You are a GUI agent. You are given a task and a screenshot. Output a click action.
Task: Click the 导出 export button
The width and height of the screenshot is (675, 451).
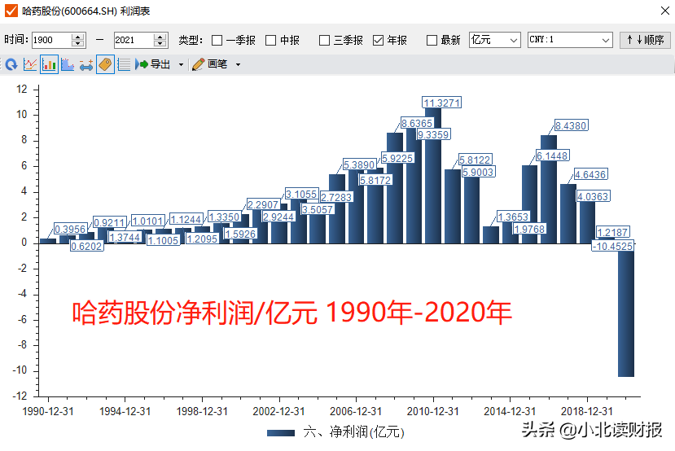pos(153,64)
